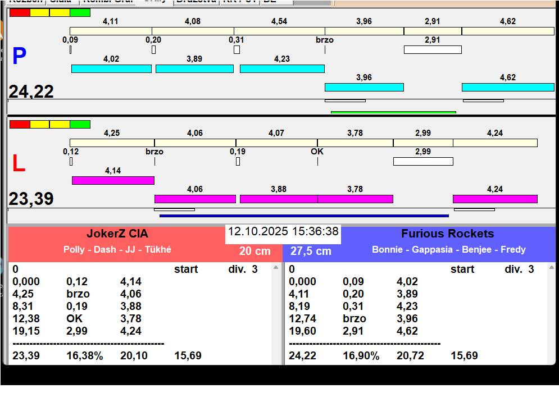
Task: Select the beige 3,96 top bar in lane P
Action: (365, 31)
